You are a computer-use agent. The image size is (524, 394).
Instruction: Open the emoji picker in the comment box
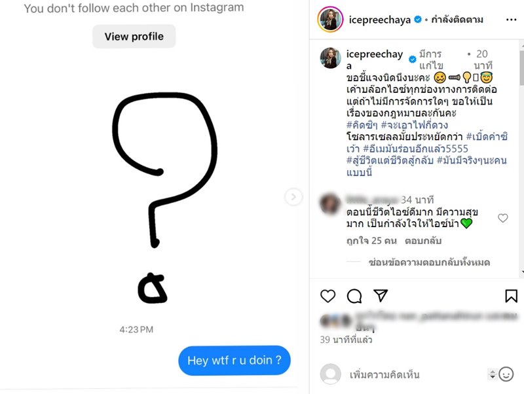point(506,374)
